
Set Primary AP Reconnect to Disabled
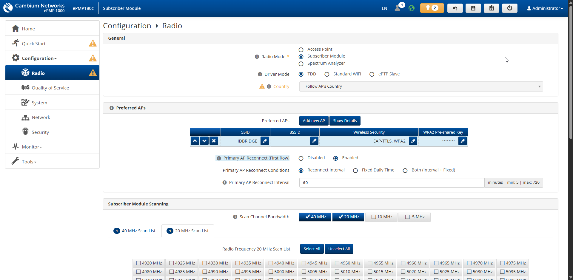301,158
